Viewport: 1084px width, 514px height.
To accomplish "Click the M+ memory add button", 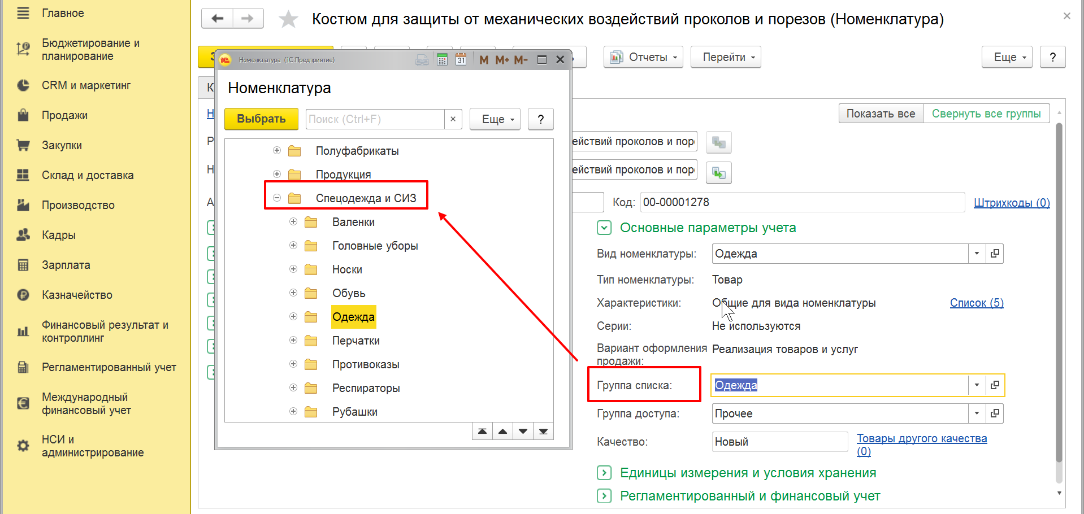I will [x=502, y=59].
